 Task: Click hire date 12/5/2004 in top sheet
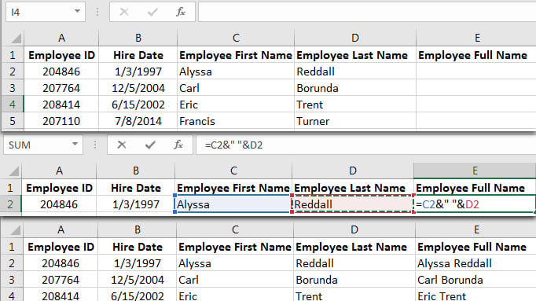click(138, 88)
